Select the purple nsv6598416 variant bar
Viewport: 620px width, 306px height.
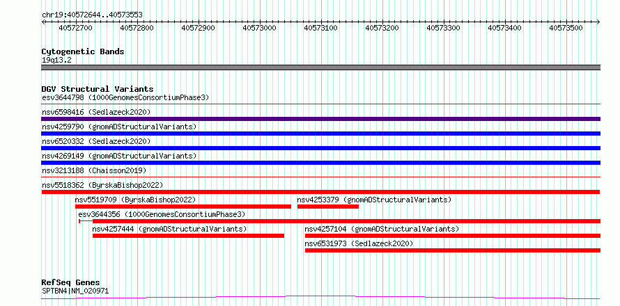coord(320,119)
